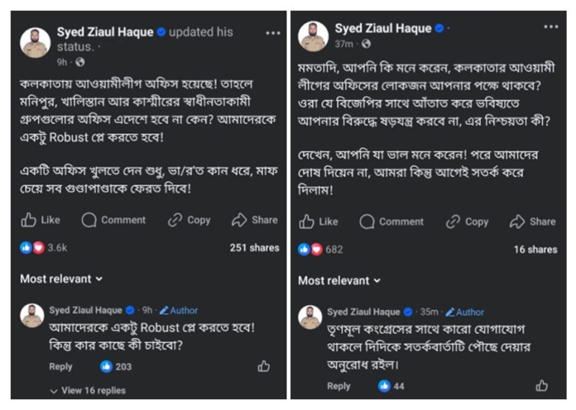576x410 pixels.
Task: Copy link of the right post
Action: click(467, 222)
